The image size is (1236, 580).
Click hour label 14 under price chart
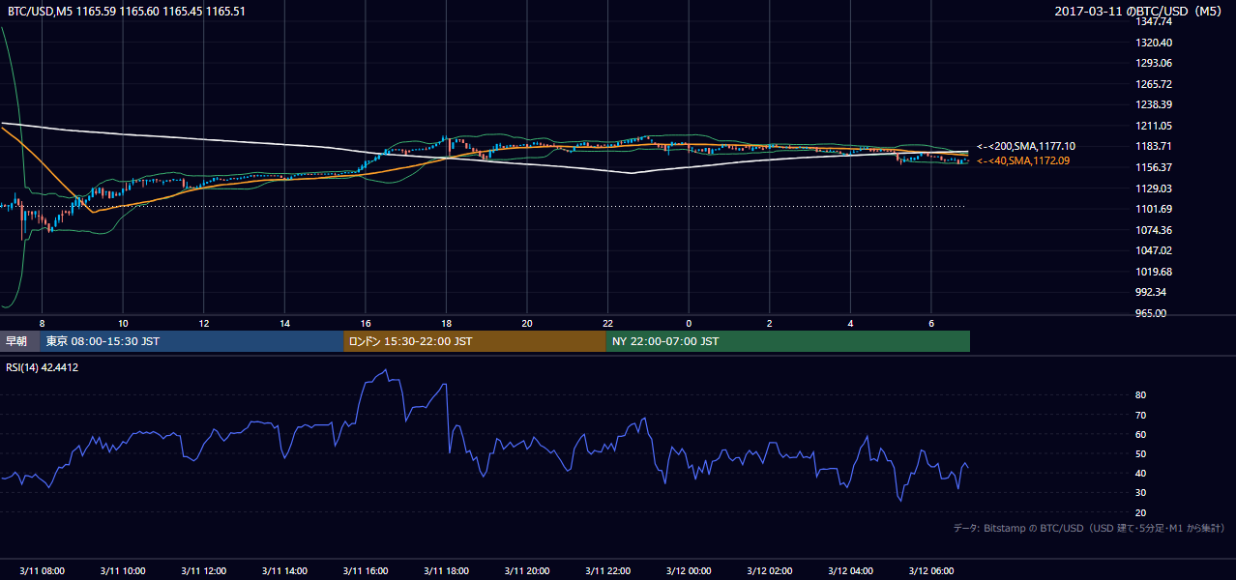click(x=284, y=323)
